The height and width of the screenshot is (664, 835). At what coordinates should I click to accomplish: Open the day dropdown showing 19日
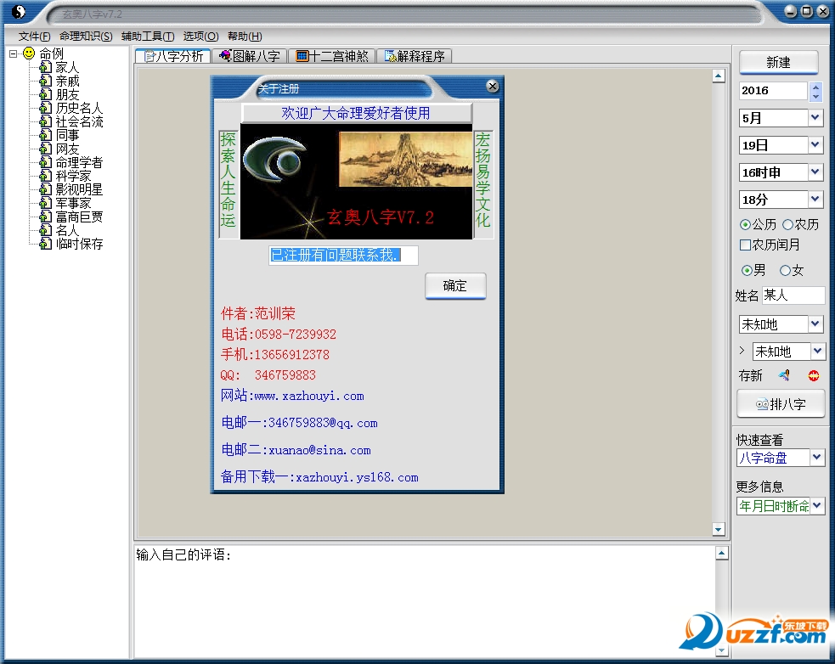(x=815, y=145)
